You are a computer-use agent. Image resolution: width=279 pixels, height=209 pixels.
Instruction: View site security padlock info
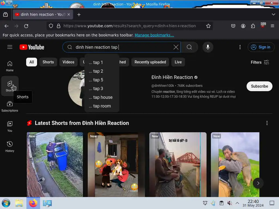pyautogui.click(x=58, y=26)
